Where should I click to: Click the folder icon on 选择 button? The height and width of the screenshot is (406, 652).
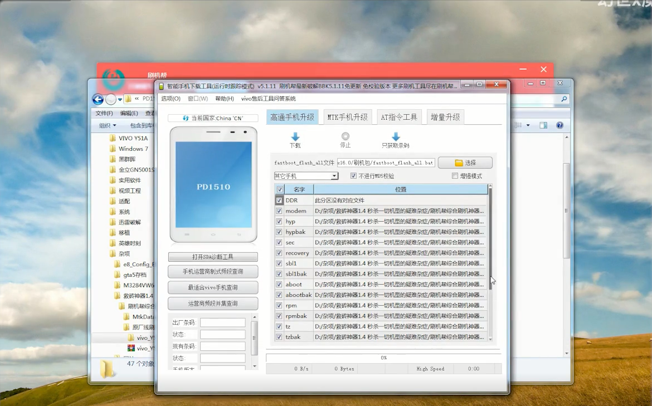[x=459, y=163]
